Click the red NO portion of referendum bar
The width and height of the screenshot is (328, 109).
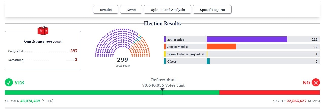click(x=269, y=92)
